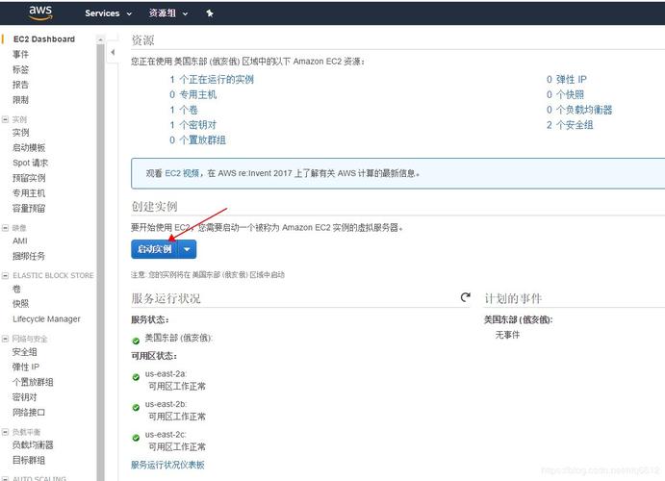Viewport: 665px width, 481px height.
Task: Open Spot 请求 in the sidebar
Action: pyautogui.click(x=30, y=163)
